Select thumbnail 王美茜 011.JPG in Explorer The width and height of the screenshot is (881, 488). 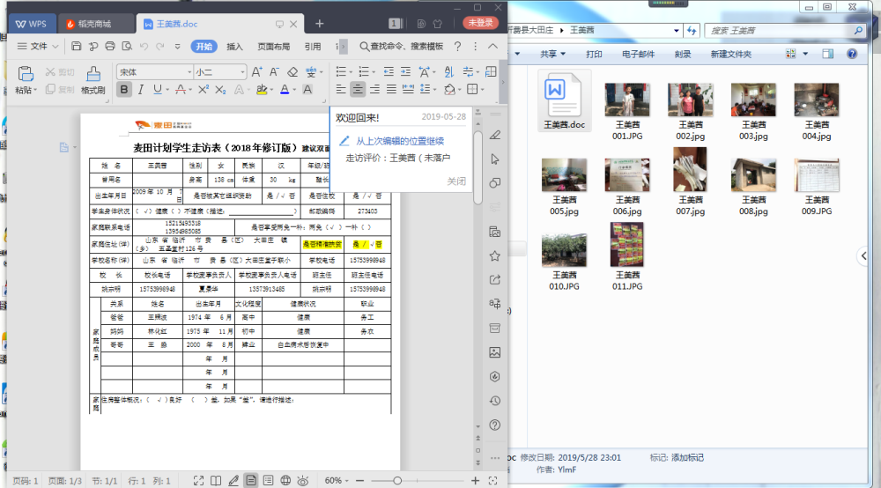tap(627, 256)
